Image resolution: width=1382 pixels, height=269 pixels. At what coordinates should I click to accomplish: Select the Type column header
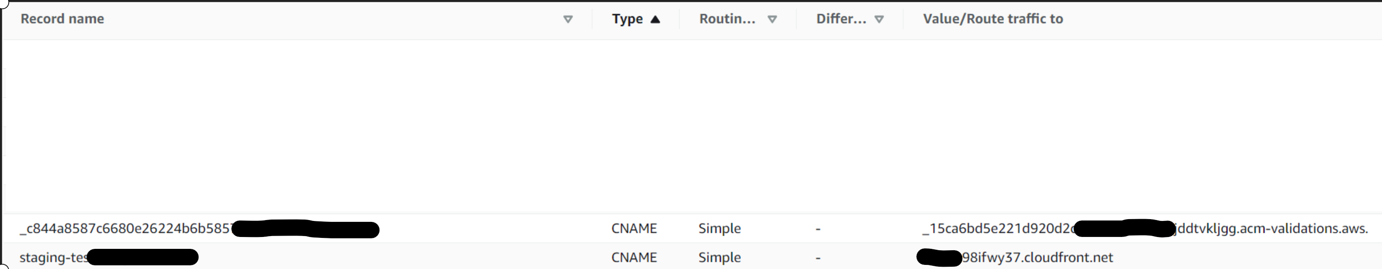coord(627,18)
